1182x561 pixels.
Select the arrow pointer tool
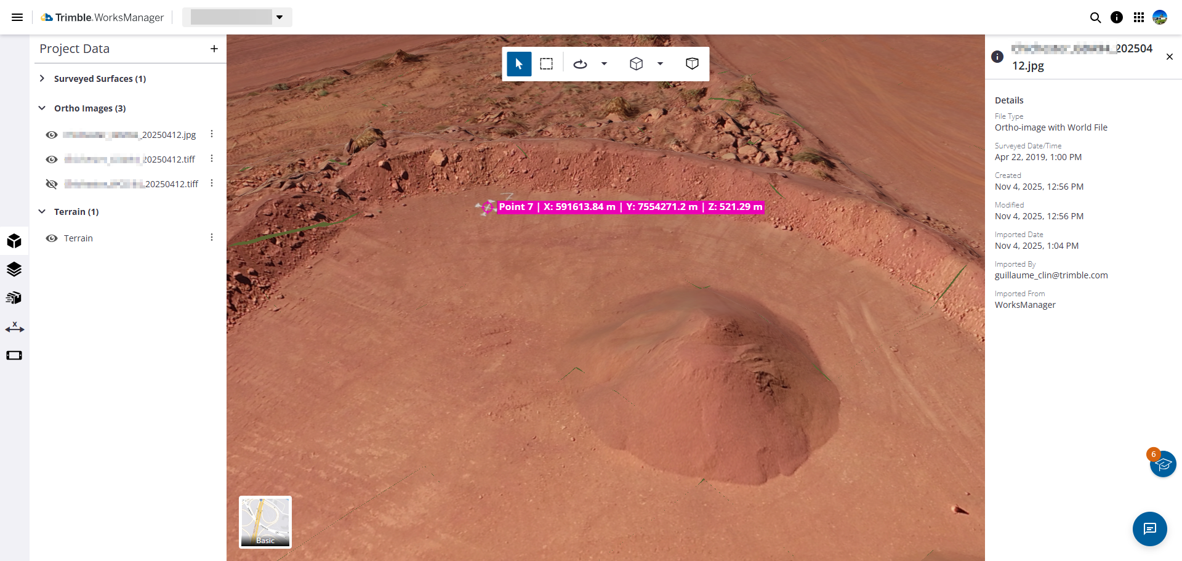519,64
